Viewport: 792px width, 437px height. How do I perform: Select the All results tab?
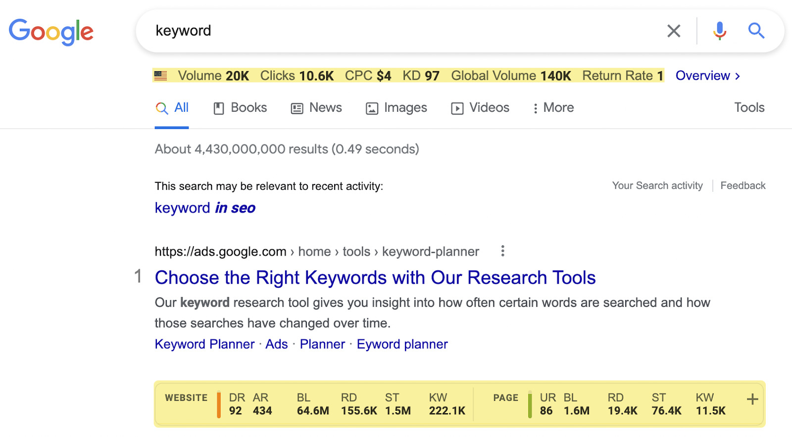pyautogui.click(x=172, y=108)
